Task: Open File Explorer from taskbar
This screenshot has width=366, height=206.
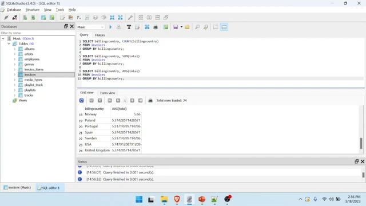Action: 164,199
